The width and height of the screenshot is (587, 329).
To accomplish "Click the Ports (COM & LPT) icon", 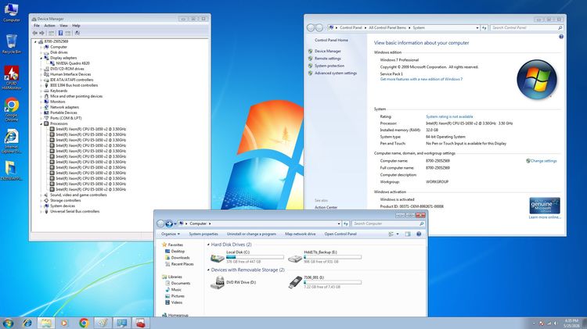I will pyautogui.click(x=46, y=118).
